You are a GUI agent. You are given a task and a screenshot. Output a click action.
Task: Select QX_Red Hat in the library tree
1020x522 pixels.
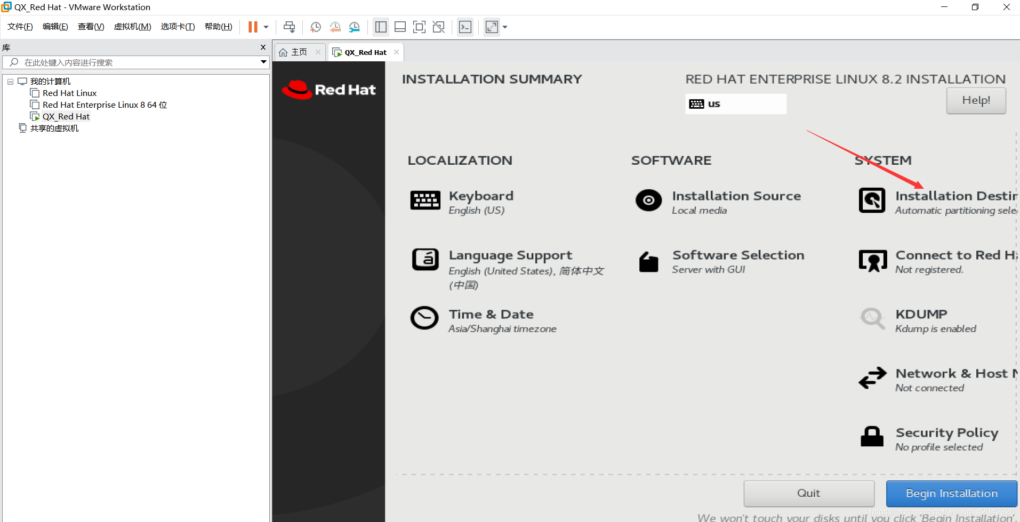(x=66, y=117)
